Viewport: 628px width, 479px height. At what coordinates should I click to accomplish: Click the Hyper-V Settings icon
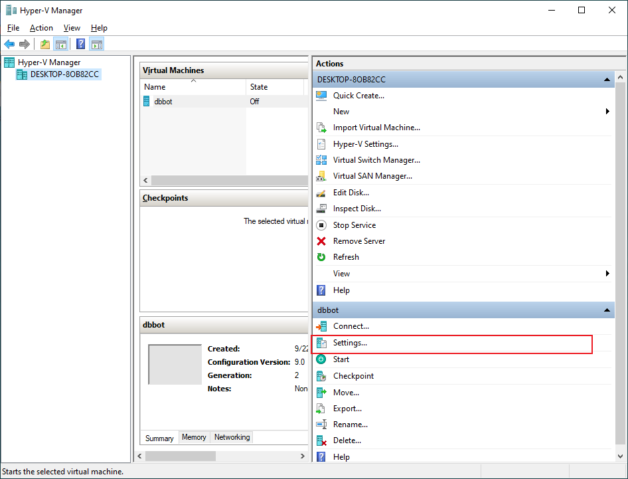321,144
